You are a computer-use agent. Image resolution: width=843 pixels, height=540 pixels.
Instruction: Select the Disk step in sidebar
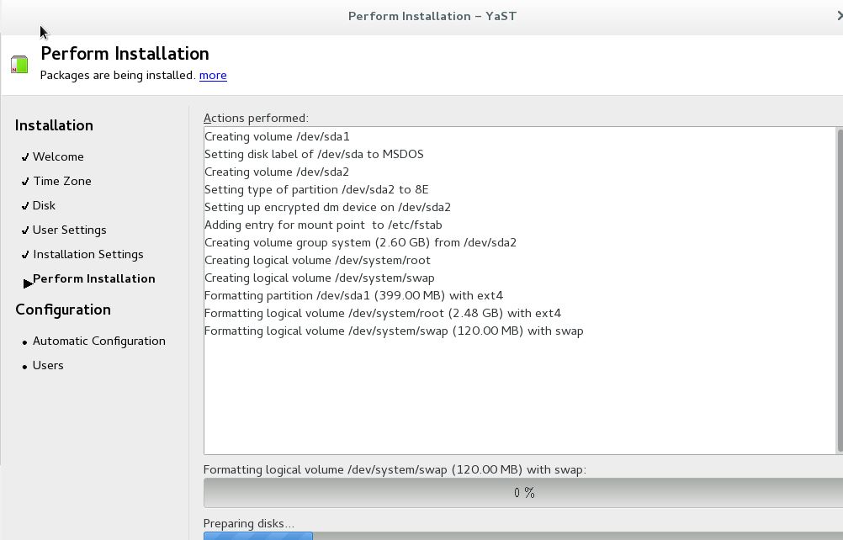point(44,206)
